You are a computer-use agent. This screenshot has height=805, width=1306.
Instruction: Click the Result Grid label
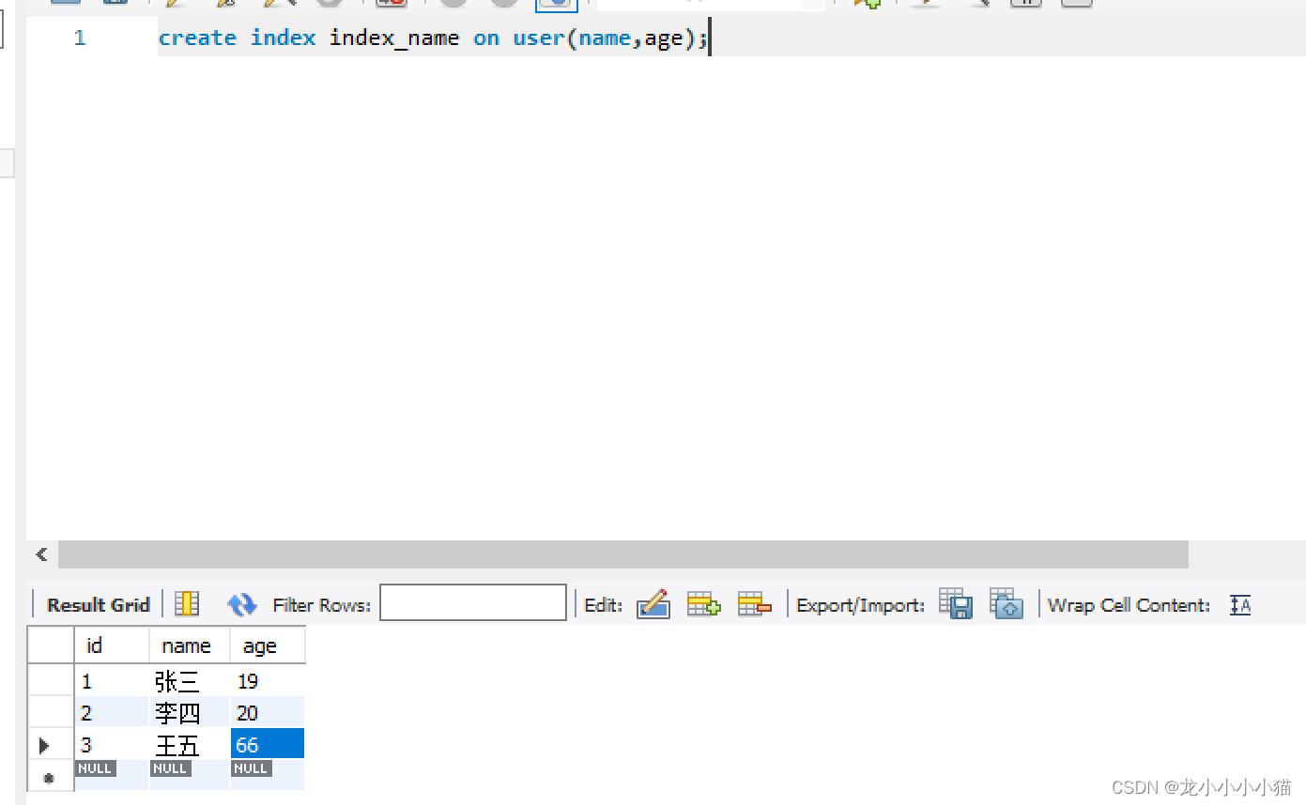(x=99, y=605)
